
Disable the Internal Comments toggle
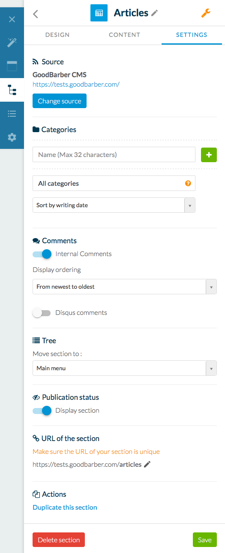coord(42,254)
